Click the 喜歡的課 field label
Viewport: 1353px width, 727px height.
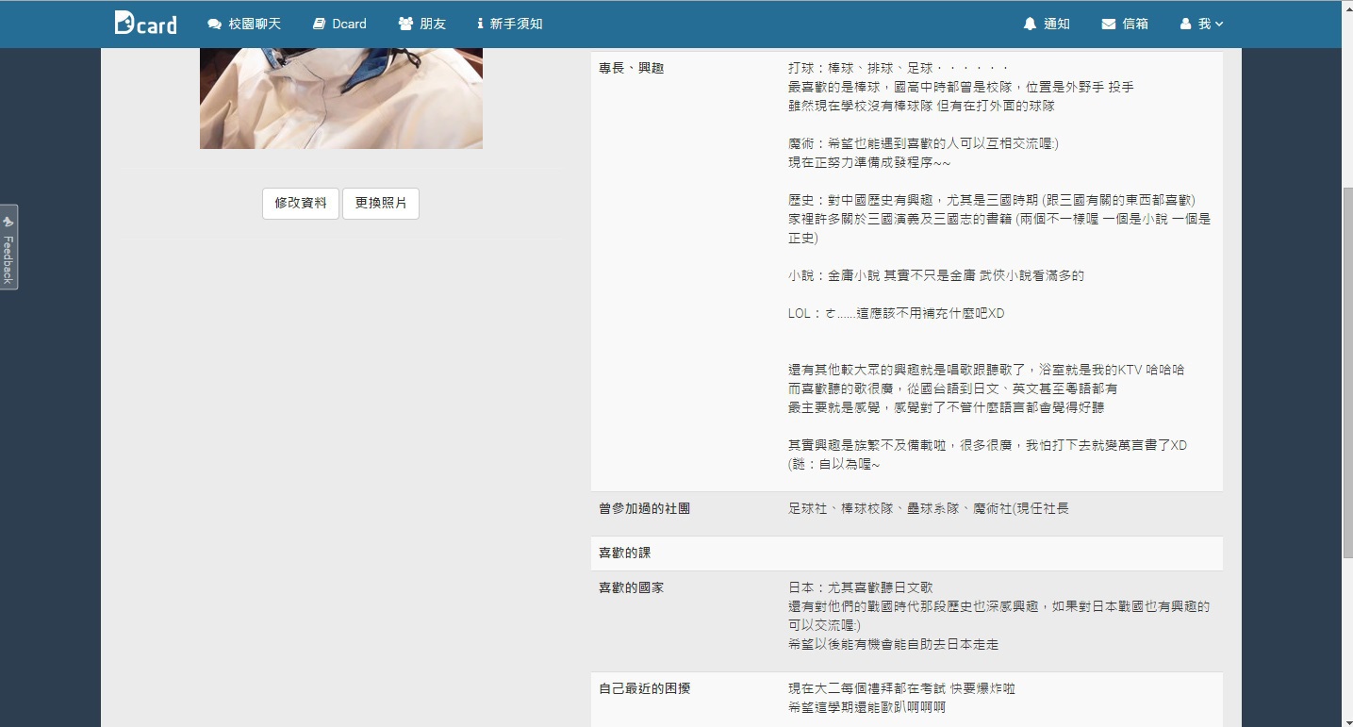pos(625,553)
